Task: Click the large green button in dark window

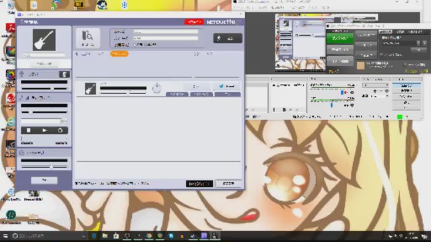Action: 340,38
